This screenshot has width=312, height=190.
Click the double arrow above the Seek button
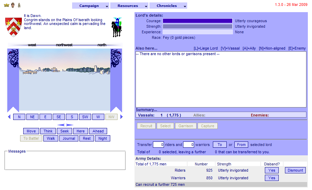(65, 125)
